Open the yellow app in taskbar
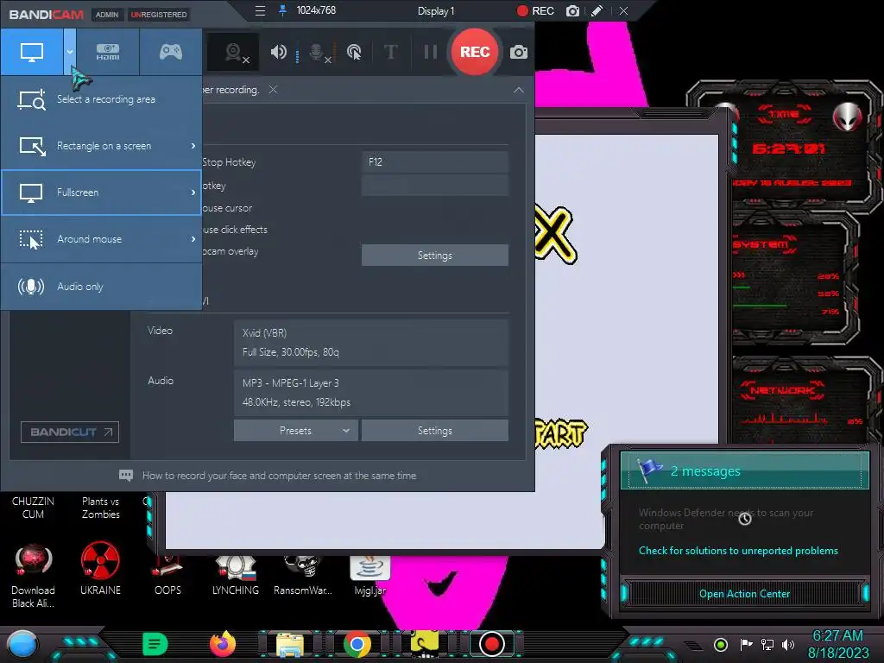 tap(425, 644)
